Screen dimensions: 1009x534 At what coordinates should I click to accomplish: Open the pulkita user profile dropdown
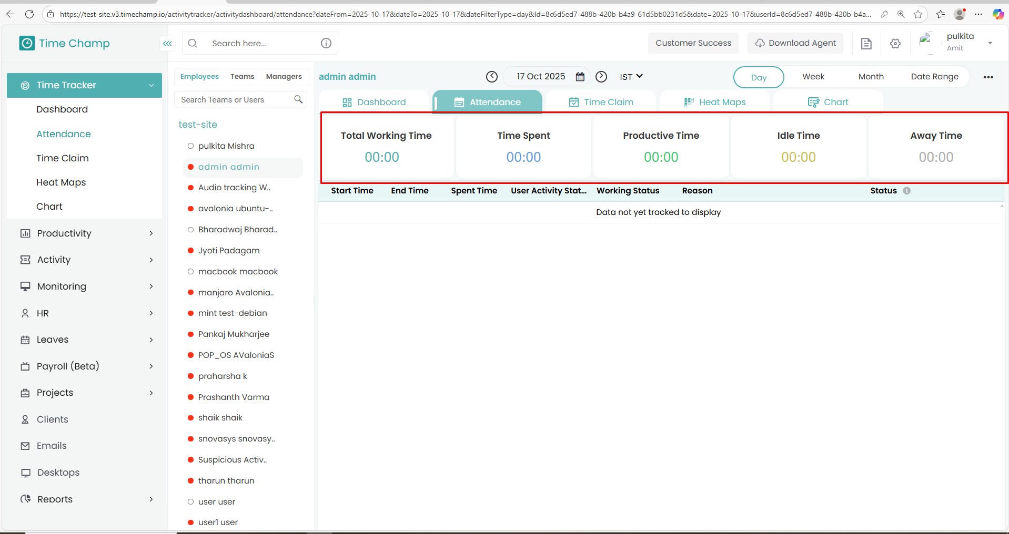coord(990,43)
